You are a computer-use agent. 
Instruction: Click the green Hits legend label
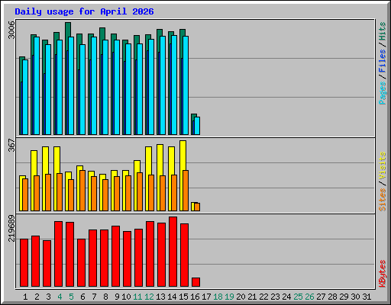[x=382, y=31]
